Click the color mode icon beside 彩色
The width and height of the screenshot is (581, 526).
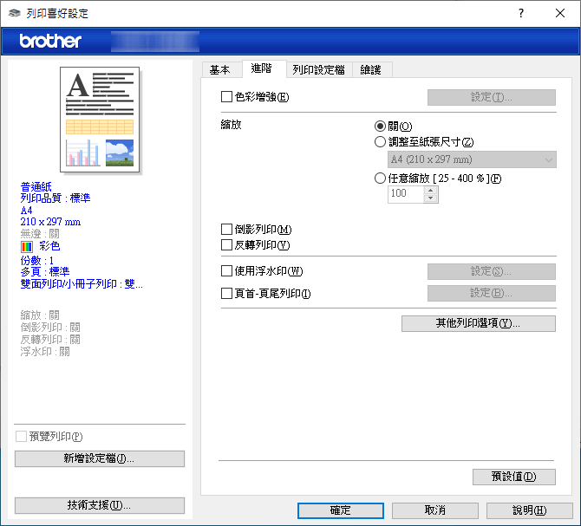(27, 246)
